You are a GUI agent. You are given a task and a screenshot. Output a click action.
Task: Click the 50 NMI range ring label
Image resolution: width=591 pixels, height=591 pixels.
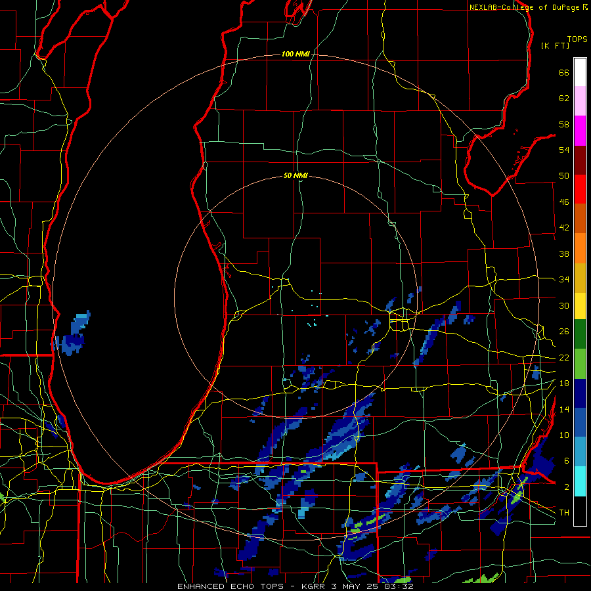tap(295, 175)
